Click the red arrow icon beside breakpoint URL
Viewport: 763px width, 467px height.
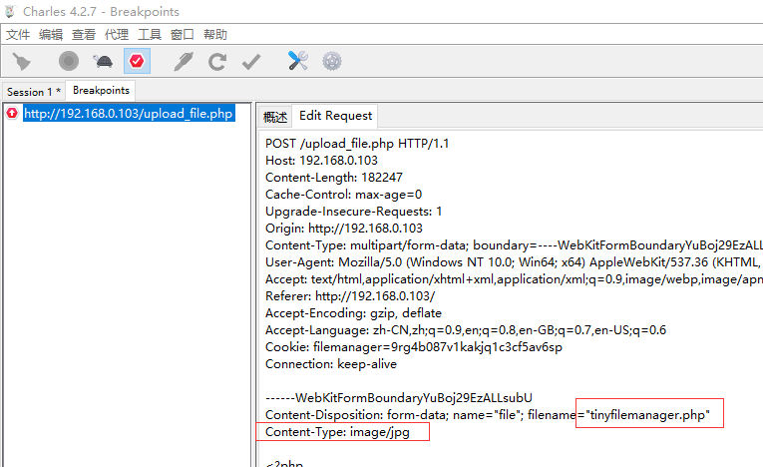[12, 114]
